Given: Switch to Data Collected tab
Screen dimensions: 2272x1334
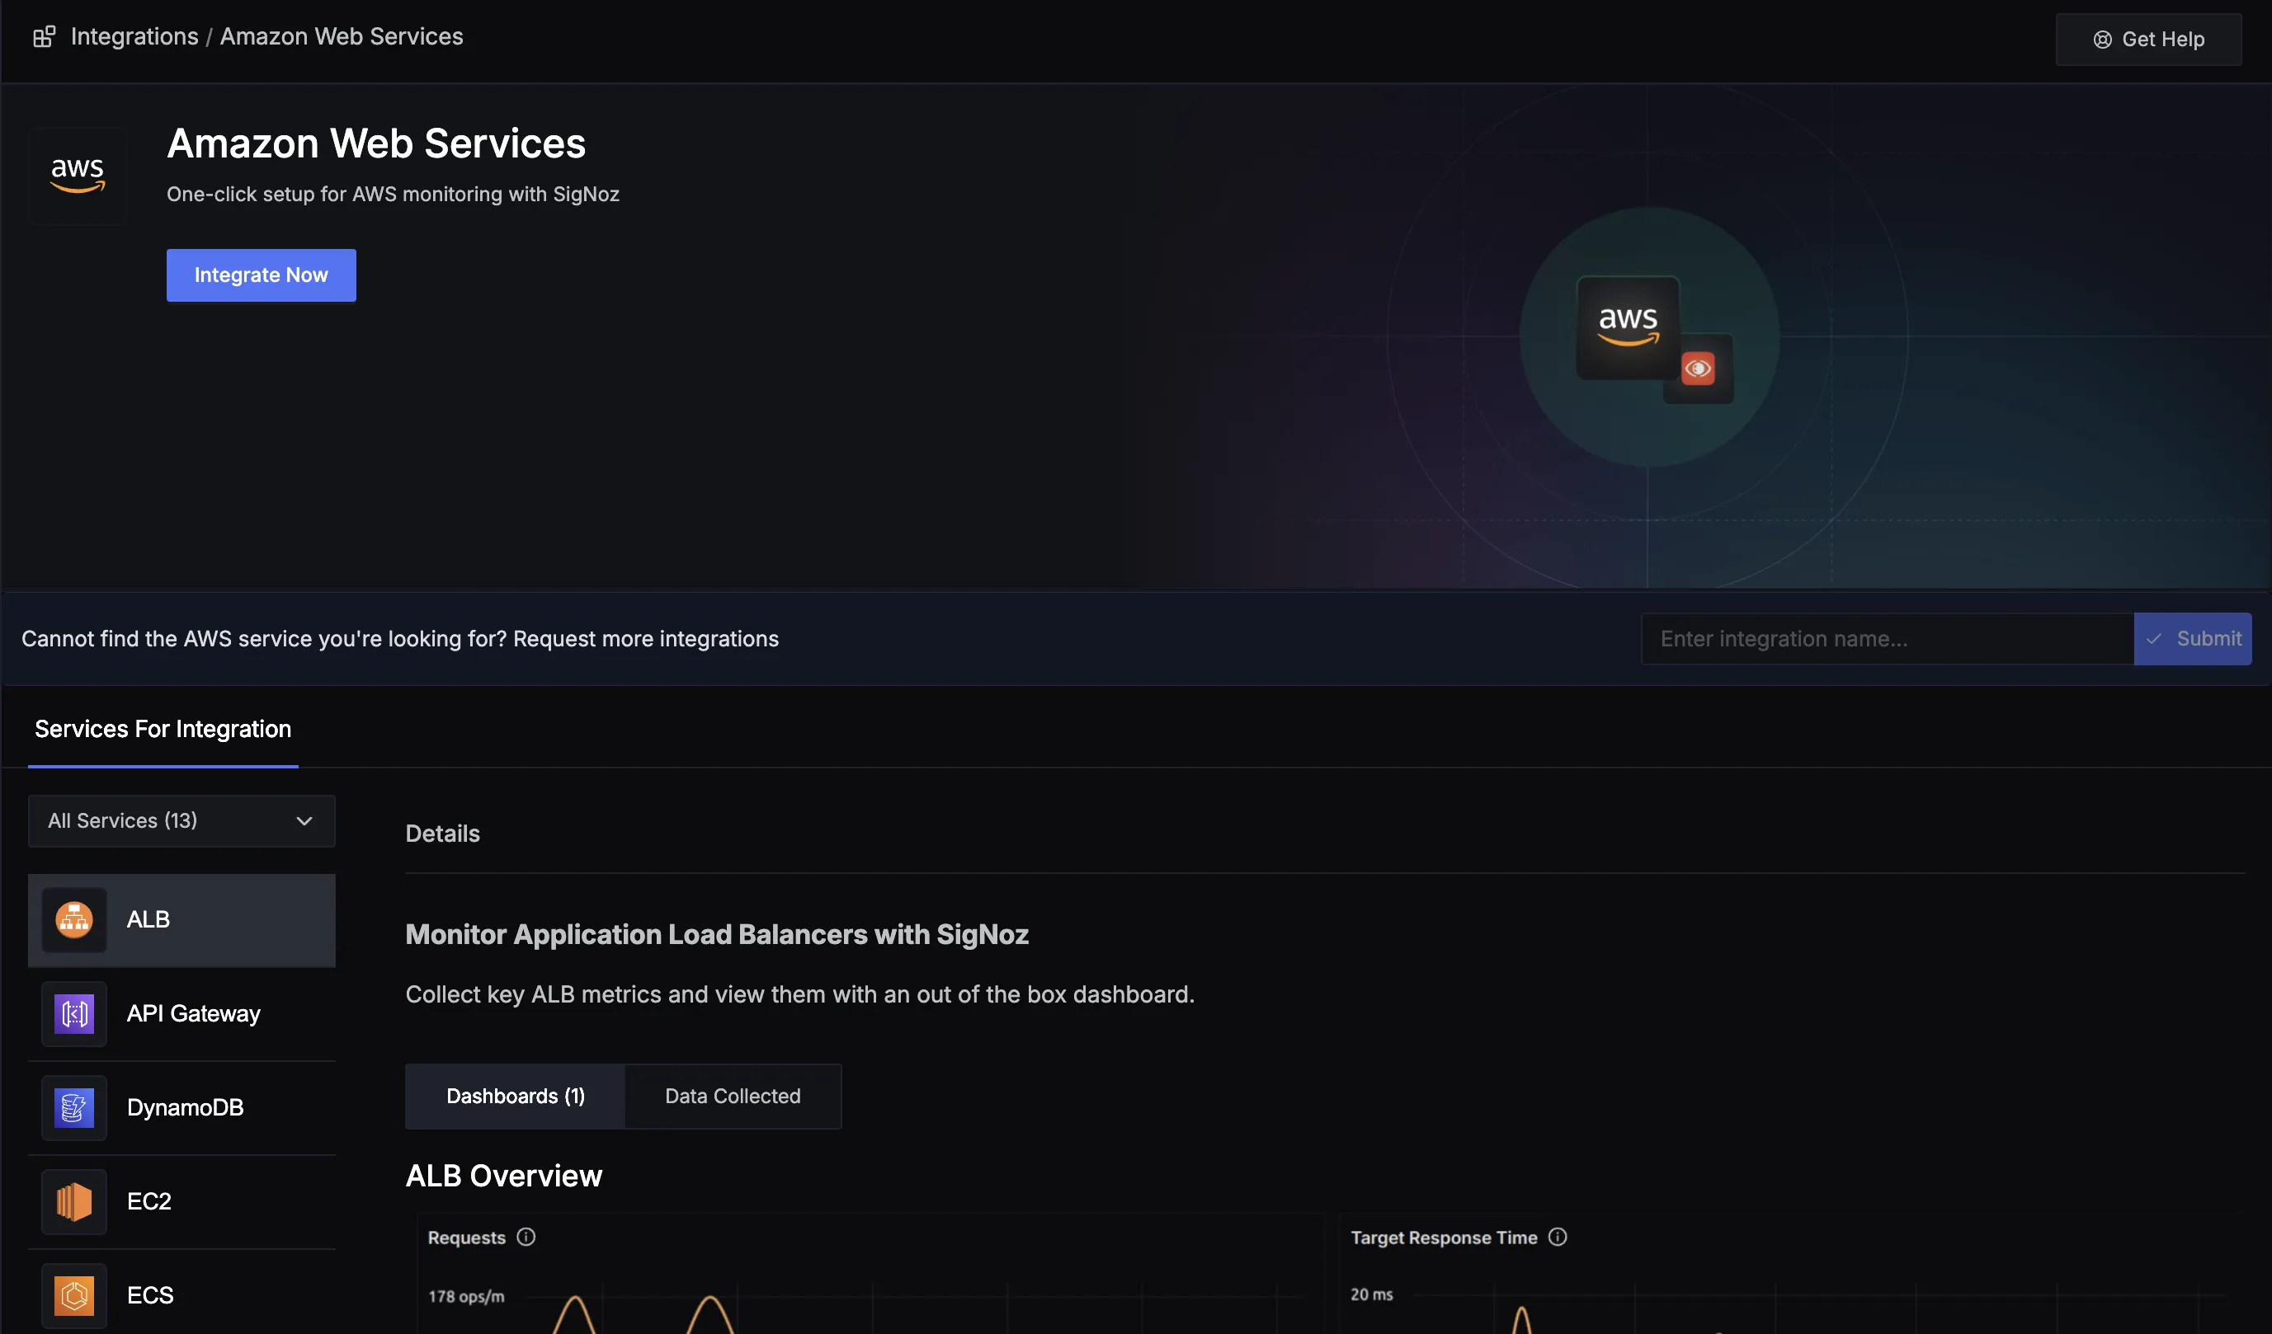Looking at the screenshot, I should point(733,1097).
